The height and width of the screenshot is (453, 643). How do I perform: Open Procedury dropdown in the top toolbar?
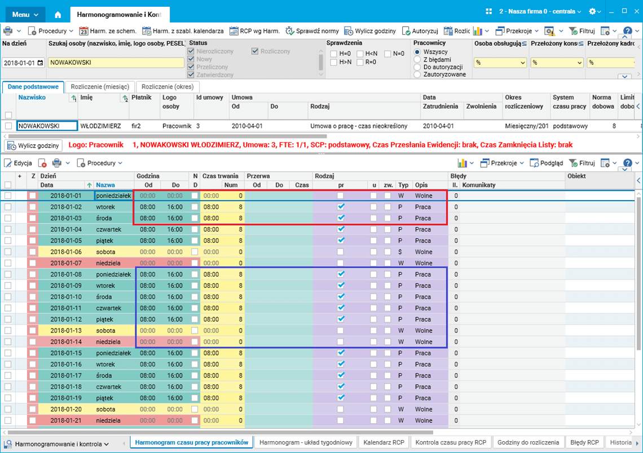click(51, 31)
